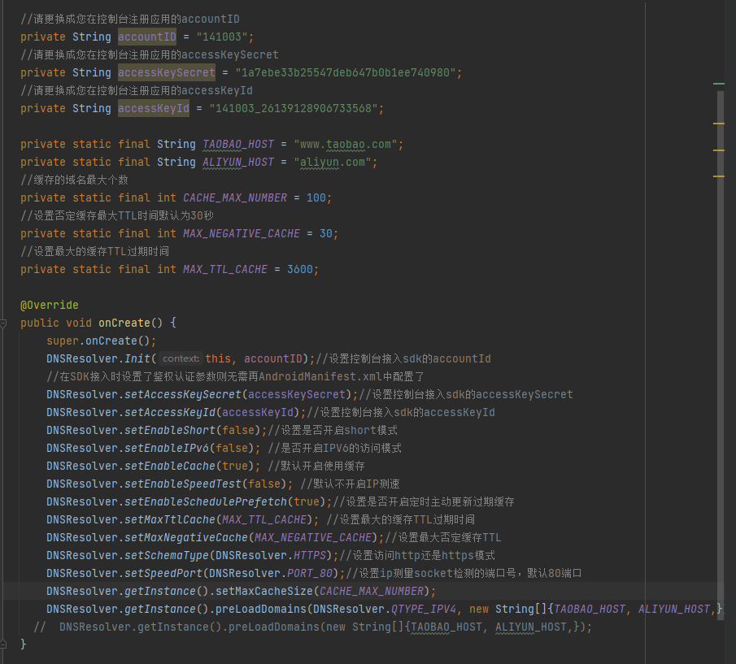Screen dimensions: 736x664
Task: Click the setEnableSpeedTest method call
Action: click(x=183, y=484)
